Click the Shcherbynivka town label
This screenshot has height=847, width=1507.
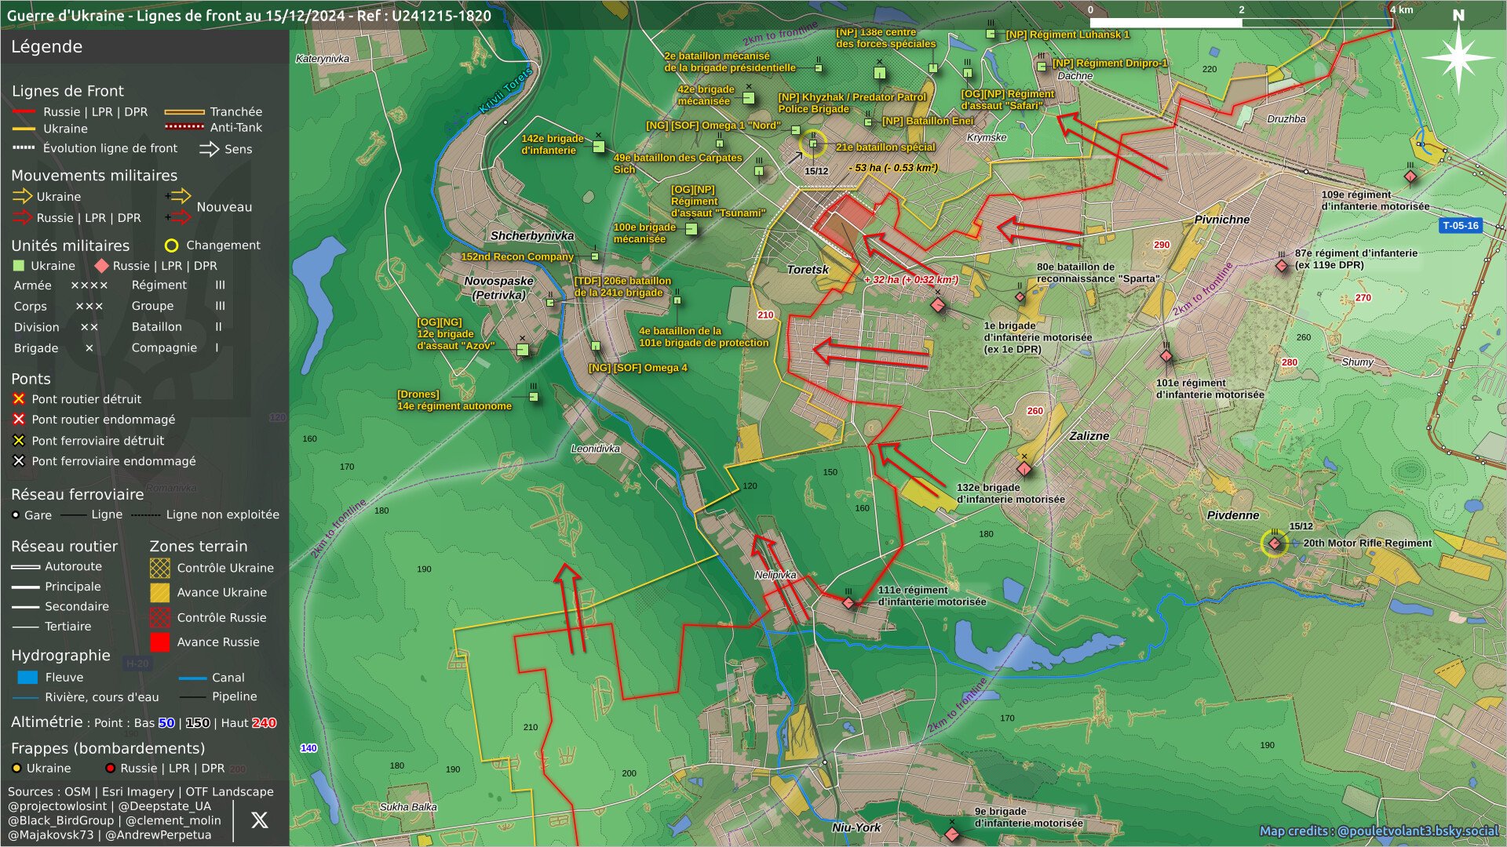(x=532, y=236)
